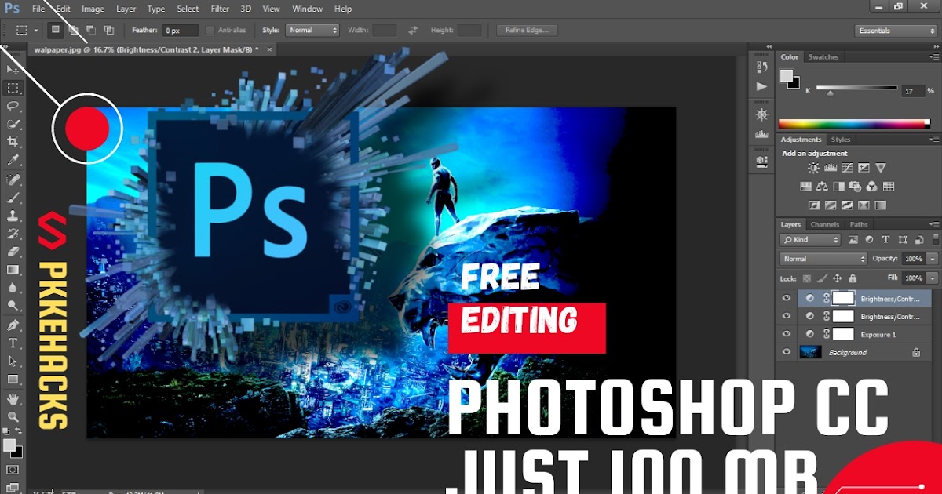Select the Rectangular Marquee tool
942x494 pixels.
click(x=13, y=88)
